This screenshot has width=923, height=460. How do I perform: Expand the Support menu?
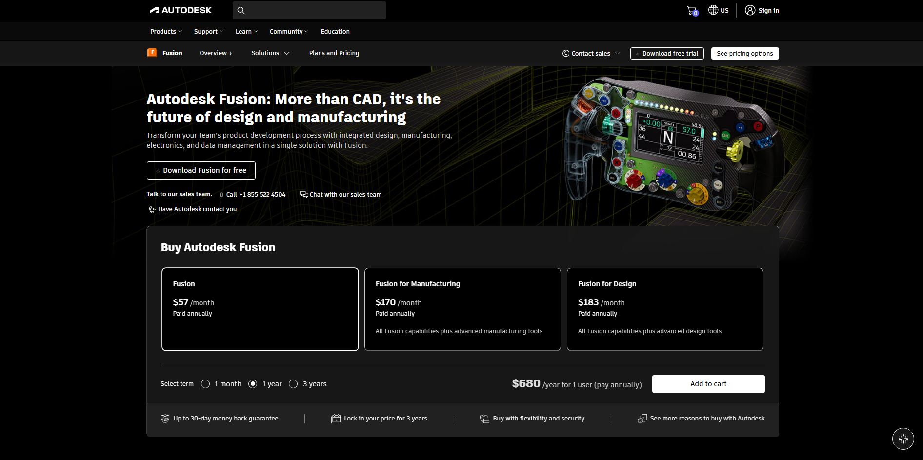(x=209, y=31)
